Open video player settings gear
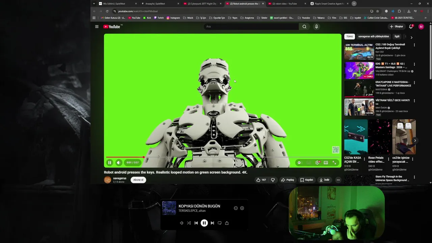Image resolution: width=432 pixels, height=243 pixels. click(x=317, y=163)
